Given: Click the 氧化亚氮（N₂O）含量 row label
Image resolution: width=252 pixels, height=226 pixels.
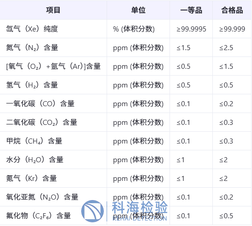Looking at the screenshot, I should coord(42,197).
